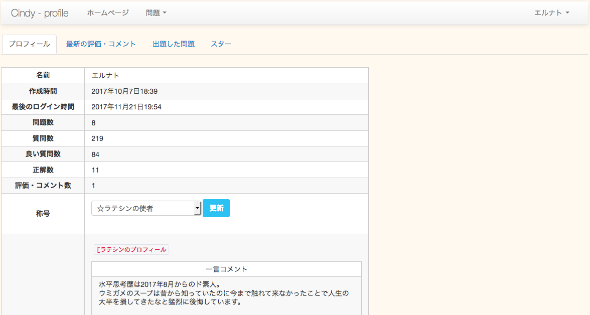Click the 一言コメント header cell
This screenshot has width=590, height=315.
coord(226,269)
